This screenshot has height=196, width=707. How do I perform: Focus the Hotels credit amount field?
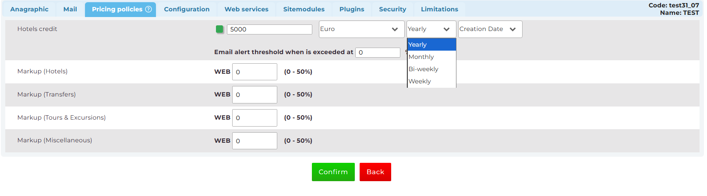click(269, 29)
